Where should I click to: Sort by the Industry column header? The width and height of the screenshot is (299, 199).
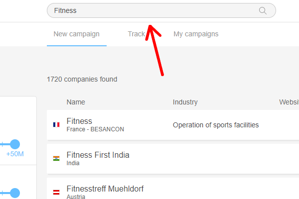click(185, 102)
